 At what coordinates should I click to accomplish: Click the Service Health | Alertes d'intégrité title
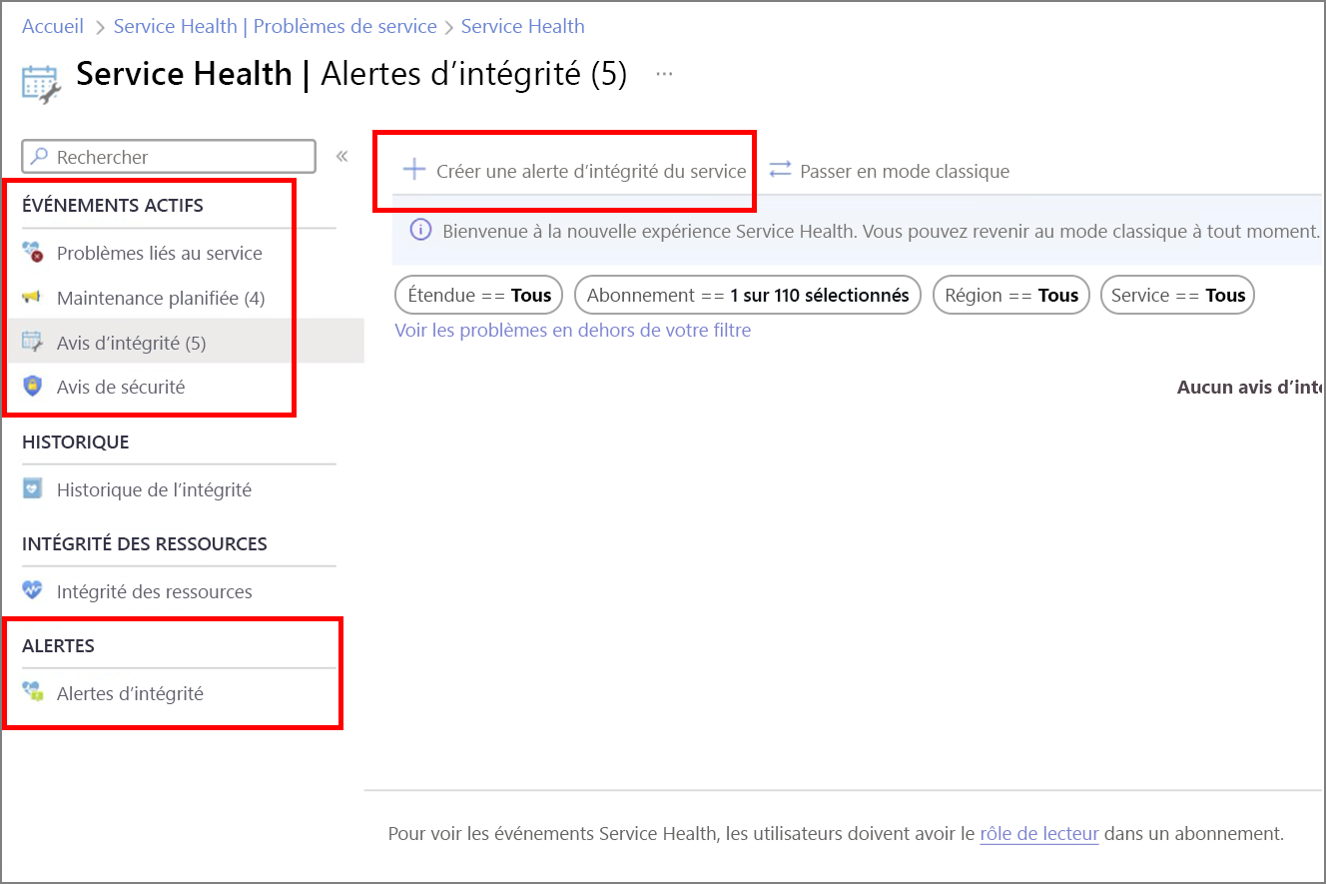tap(351, 74)
